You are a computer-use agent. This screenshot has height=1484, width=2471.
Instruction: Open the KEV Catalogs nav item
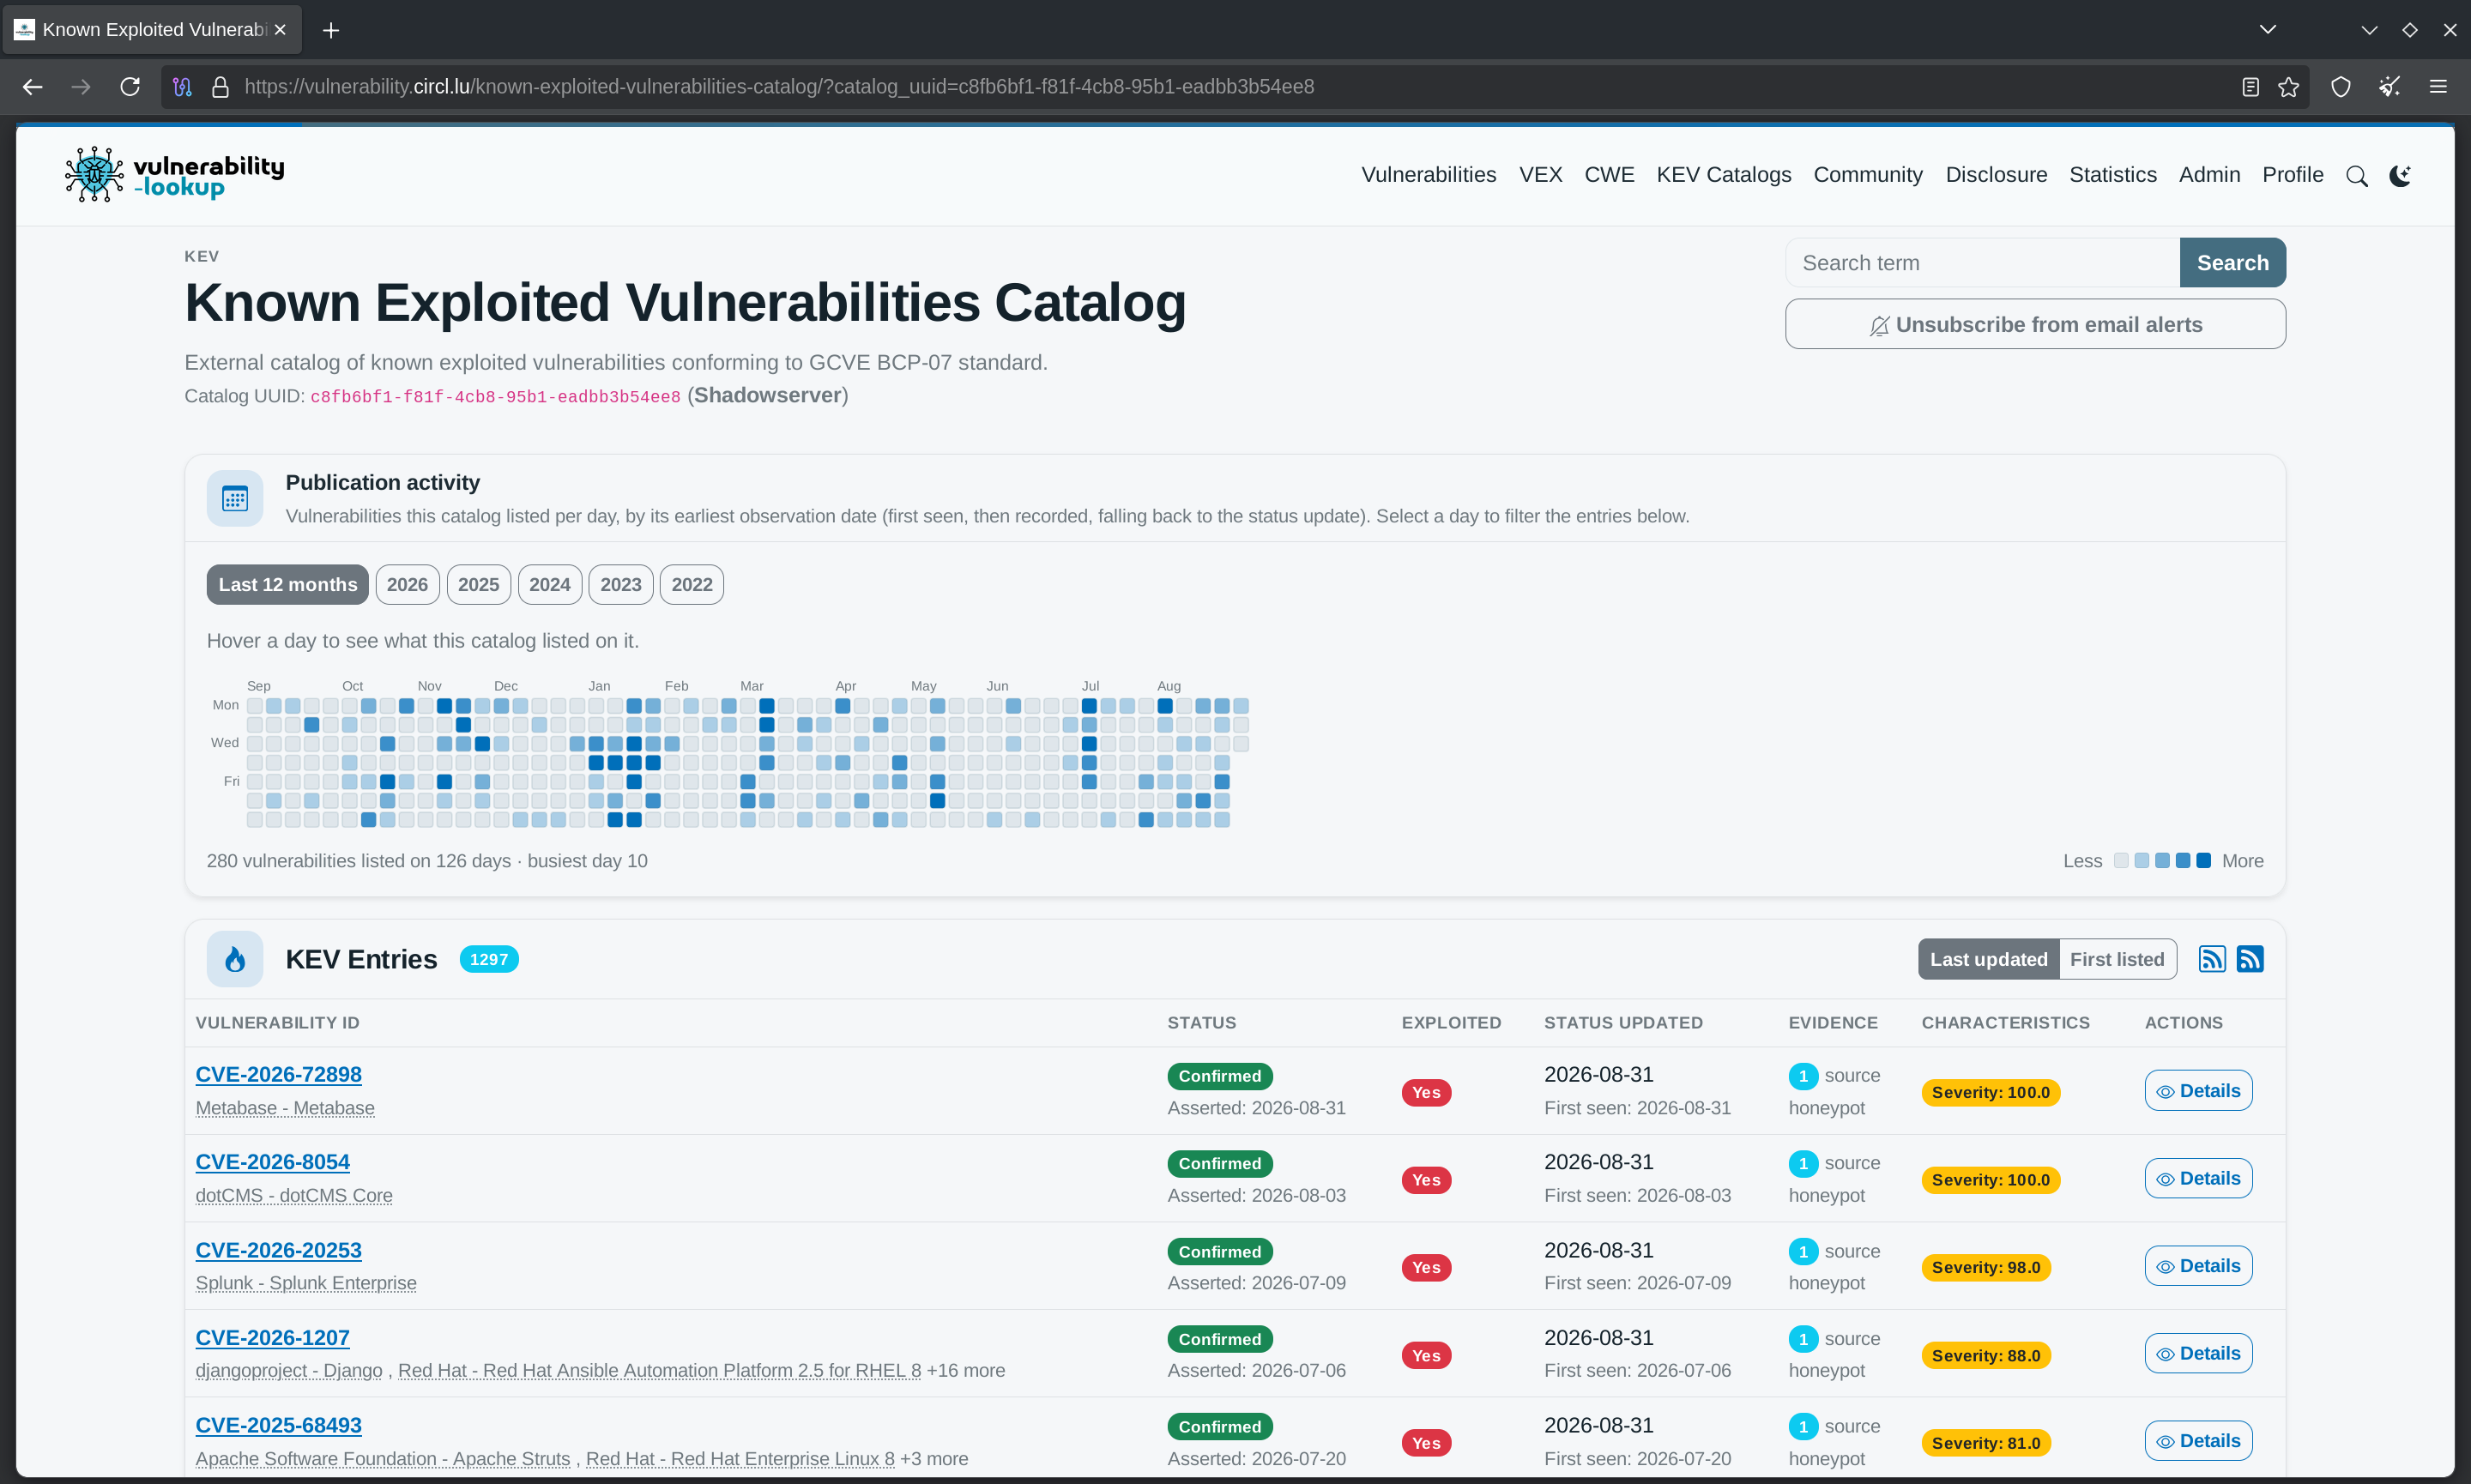pos(1724,175)
